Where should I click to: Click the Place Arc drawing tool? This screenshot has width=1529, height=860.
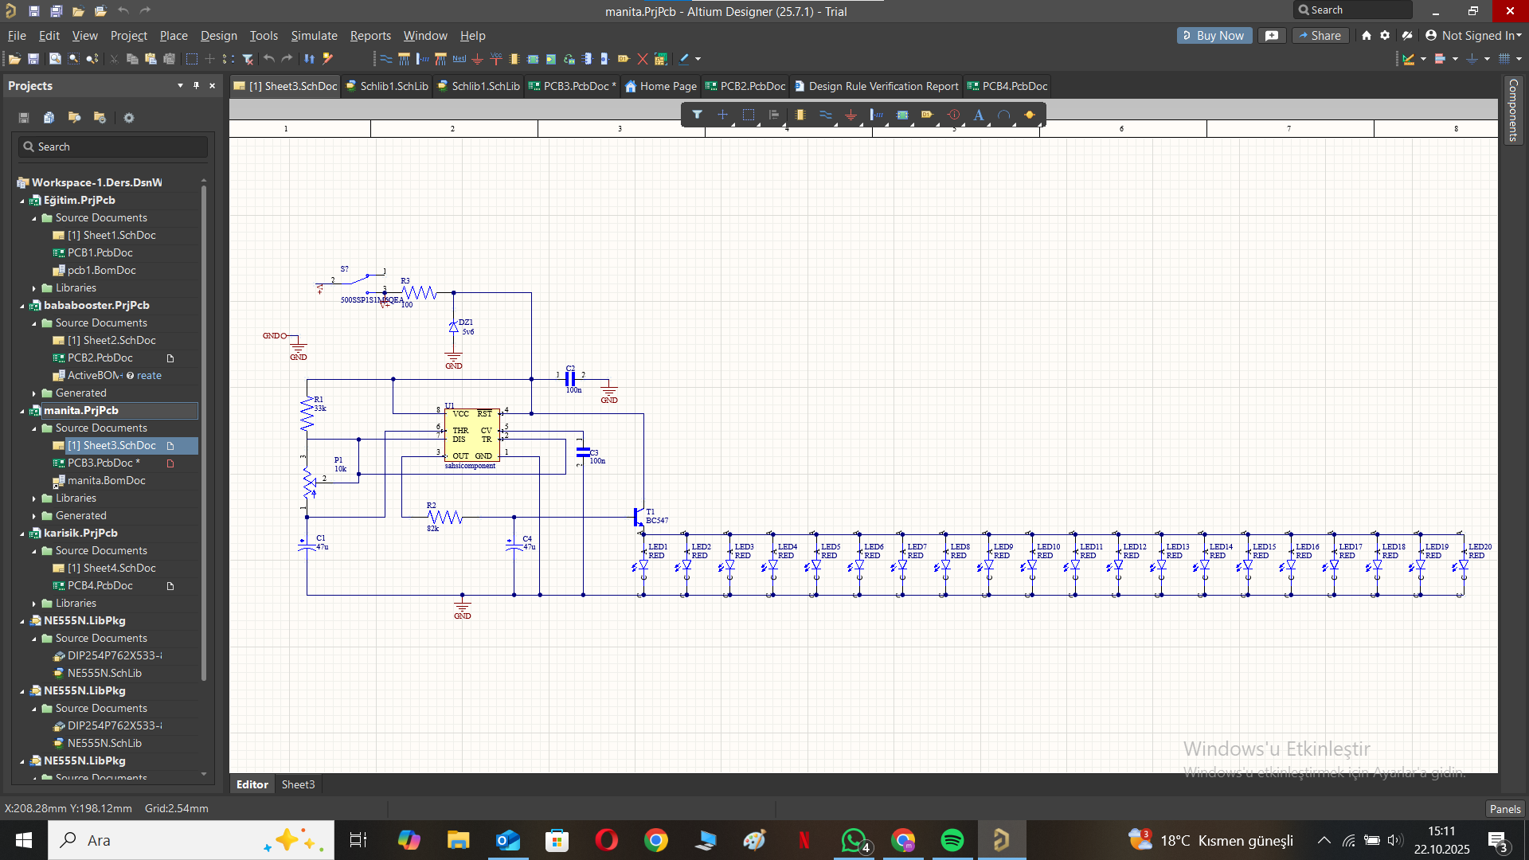click(1004, 115)
